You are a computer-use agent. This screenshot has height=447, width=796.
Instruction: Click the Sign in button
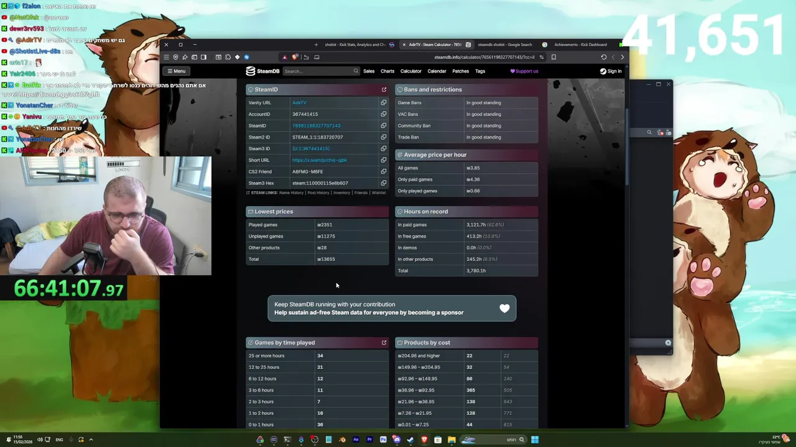[x=611, y=71]
